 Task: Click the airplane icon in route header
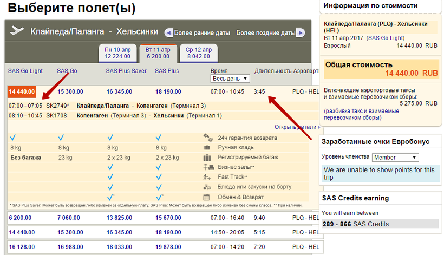[17, 31]
